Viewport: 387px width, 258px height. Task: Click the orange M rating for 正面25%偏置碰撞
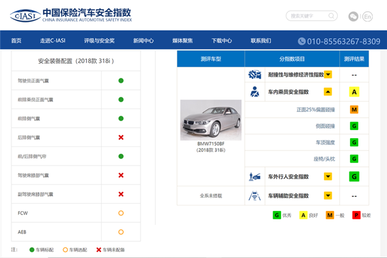click(x=354, y=110)
